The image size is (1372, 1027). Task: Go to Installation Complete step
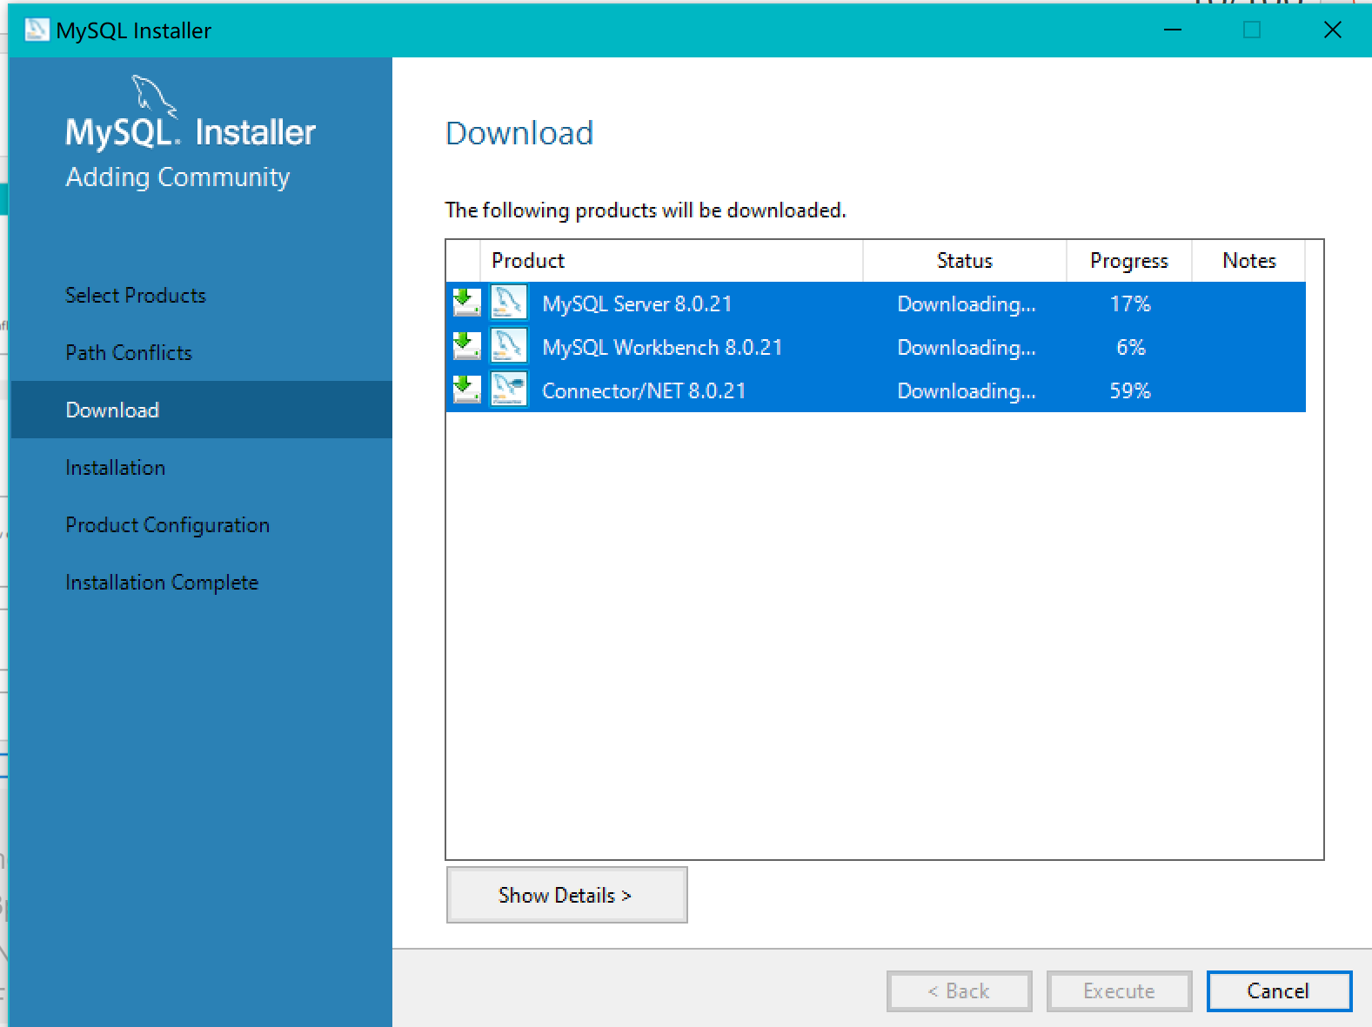pos(162,583)
